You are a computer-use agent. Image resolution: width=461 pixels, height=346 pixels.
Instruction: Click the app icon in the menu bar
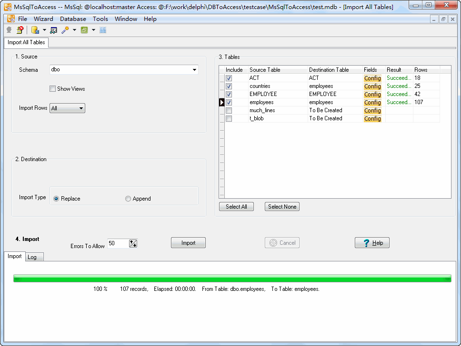[x=11, y=19]
